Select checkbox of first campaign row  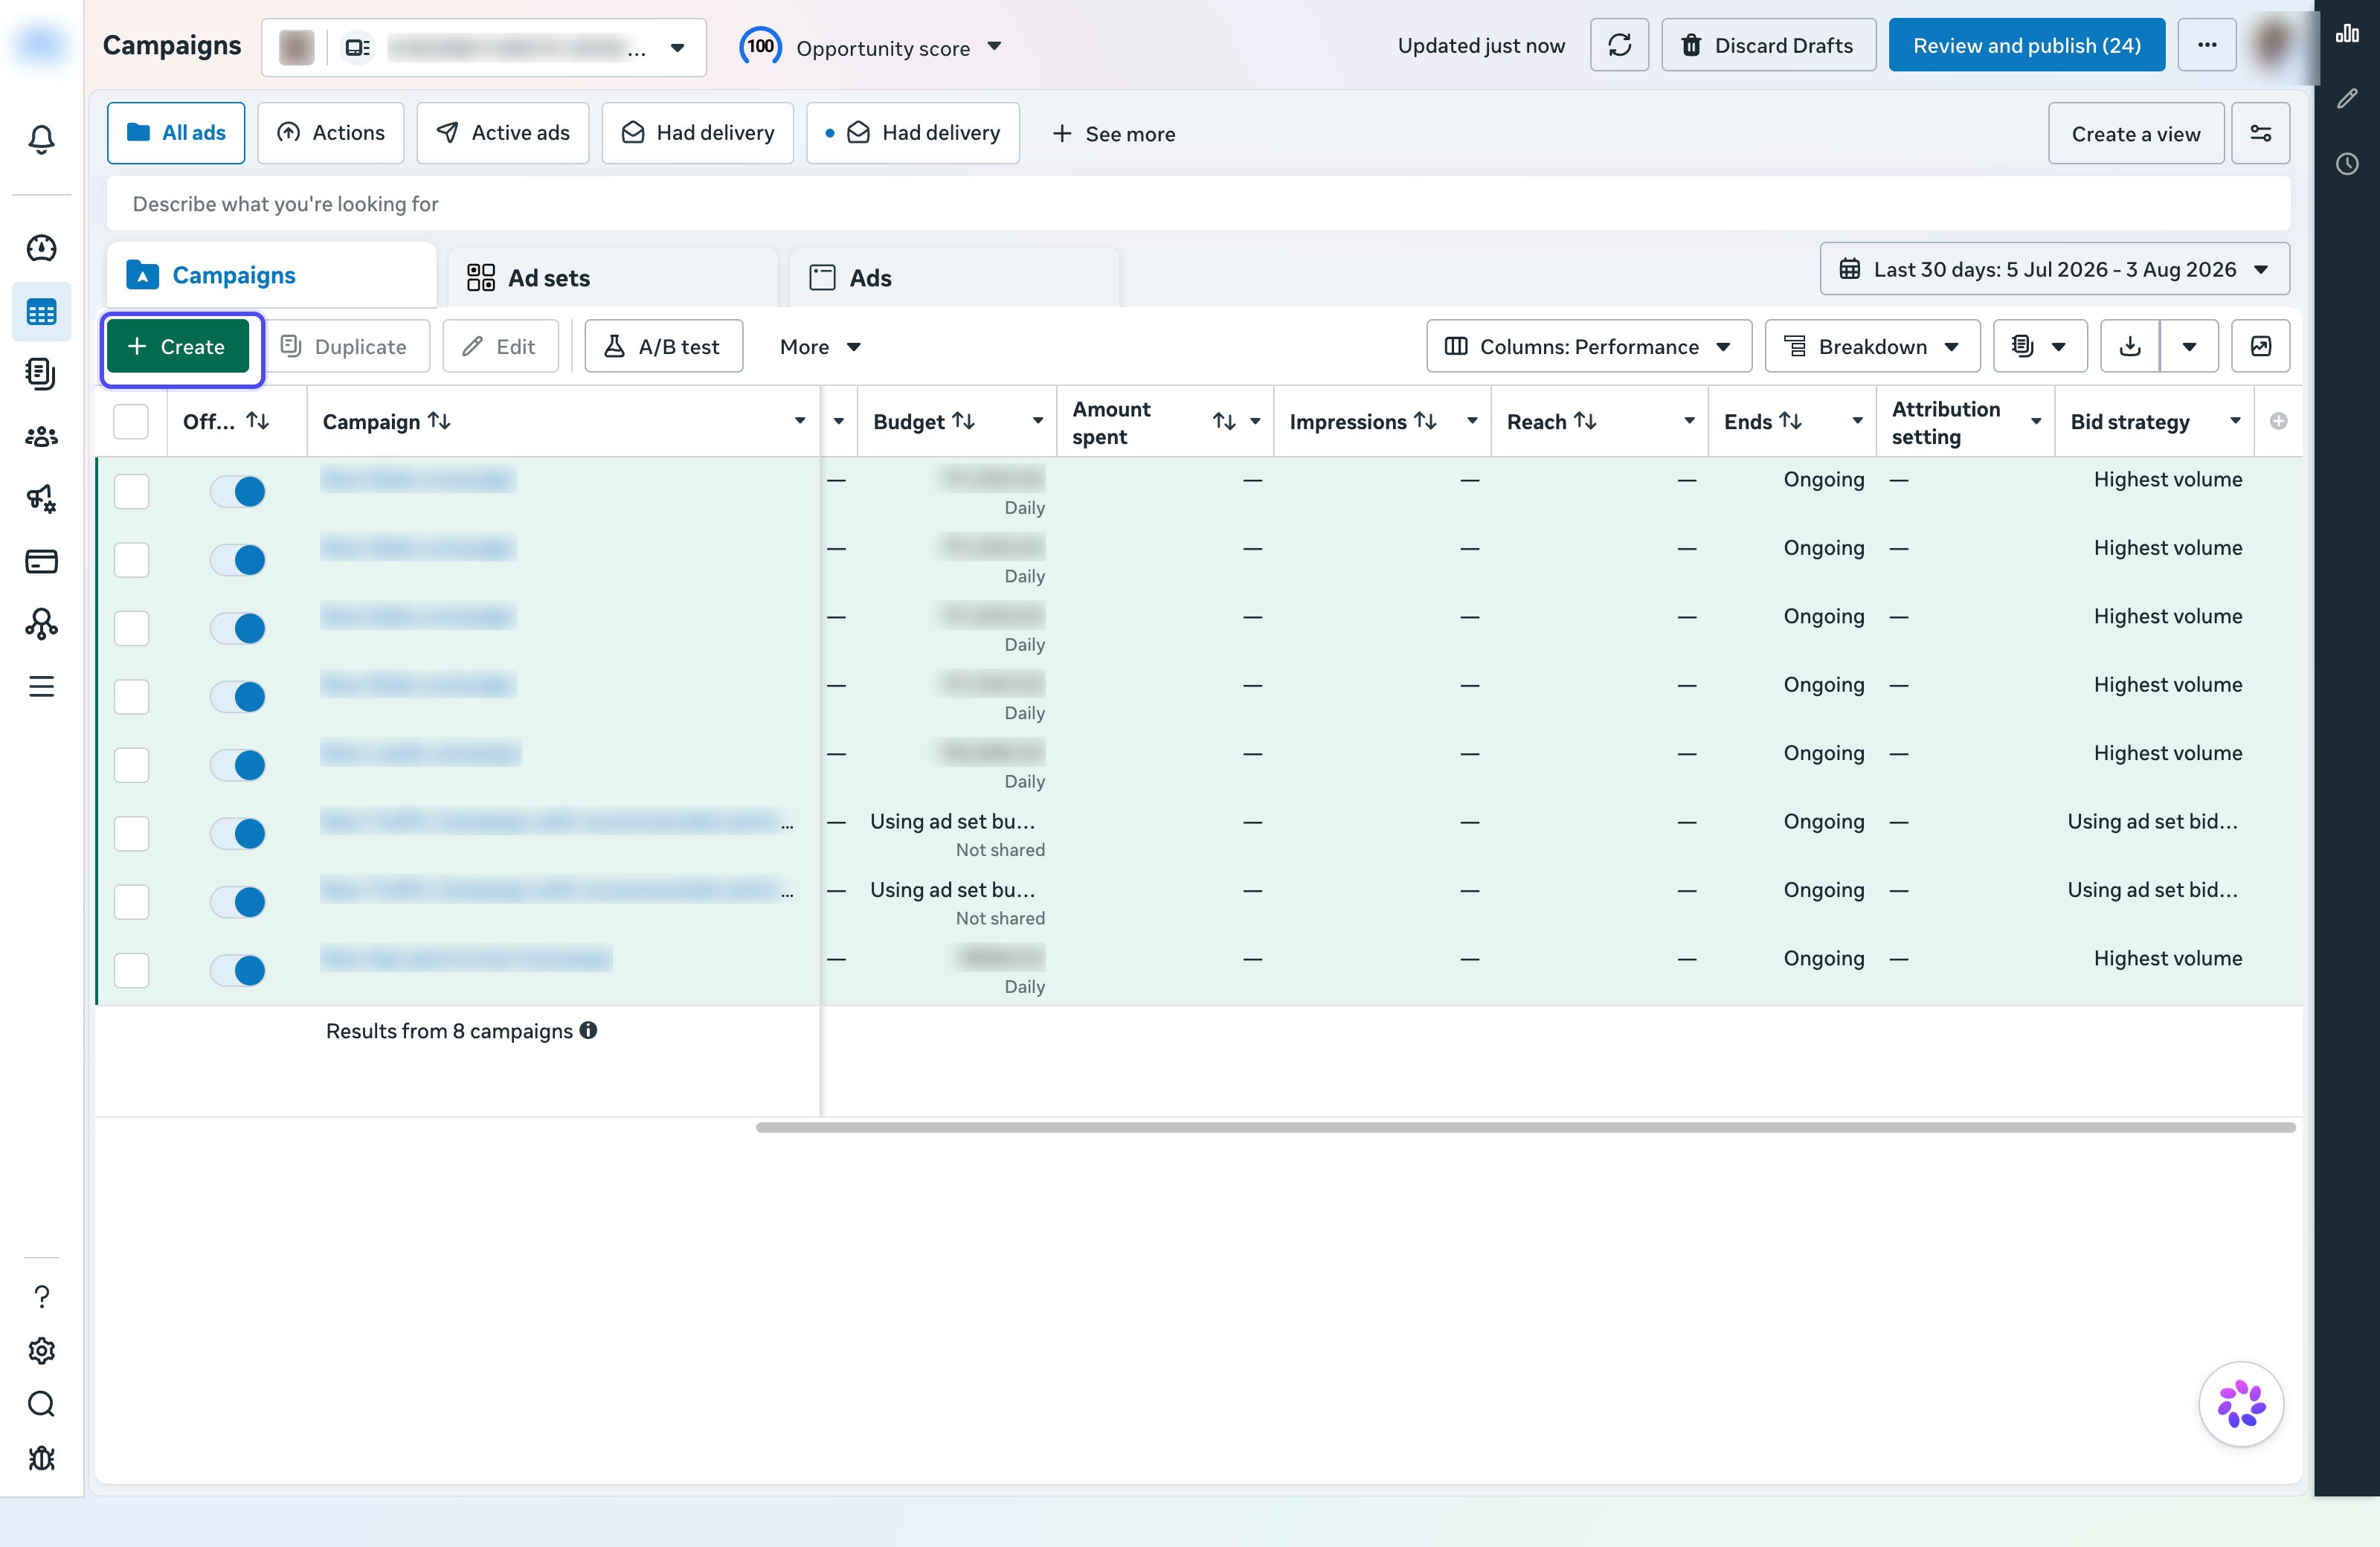pyautogui.click(x=131, y=491)
